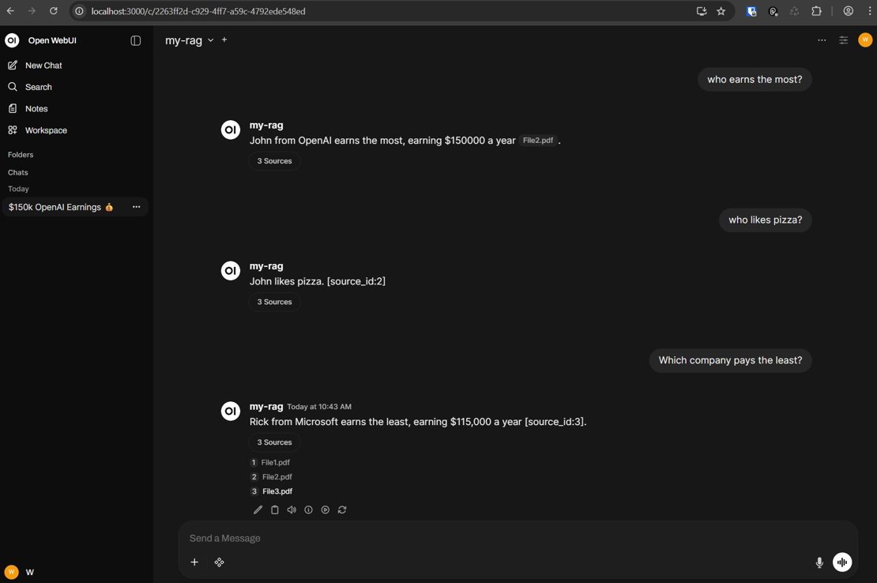Toggle the sidebar collapse button

click(136, 40)
